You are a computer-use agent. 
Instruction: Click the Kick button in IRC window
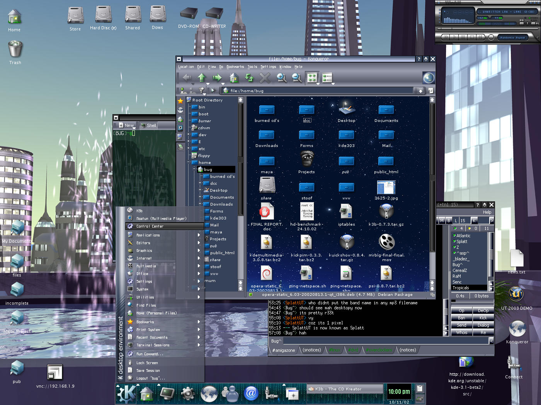coord(483,318)
